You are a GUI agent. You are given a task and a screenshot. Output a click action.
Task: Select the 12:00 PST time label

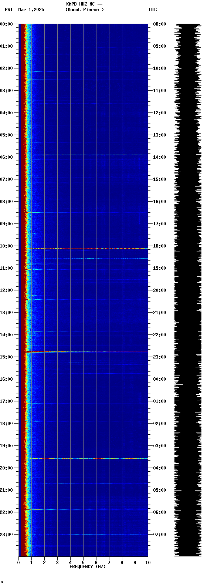[x=6, y=290]
